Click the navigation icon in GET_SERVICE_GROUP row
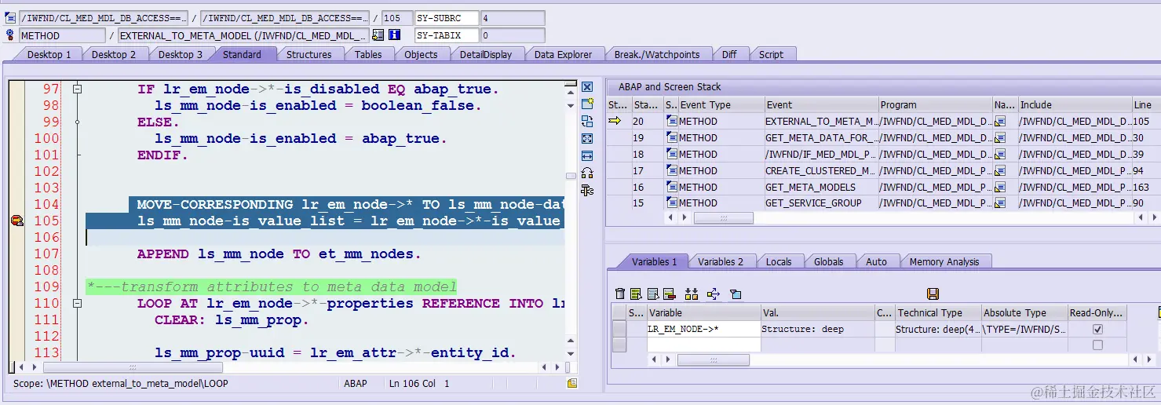 (x=999, y=202)
